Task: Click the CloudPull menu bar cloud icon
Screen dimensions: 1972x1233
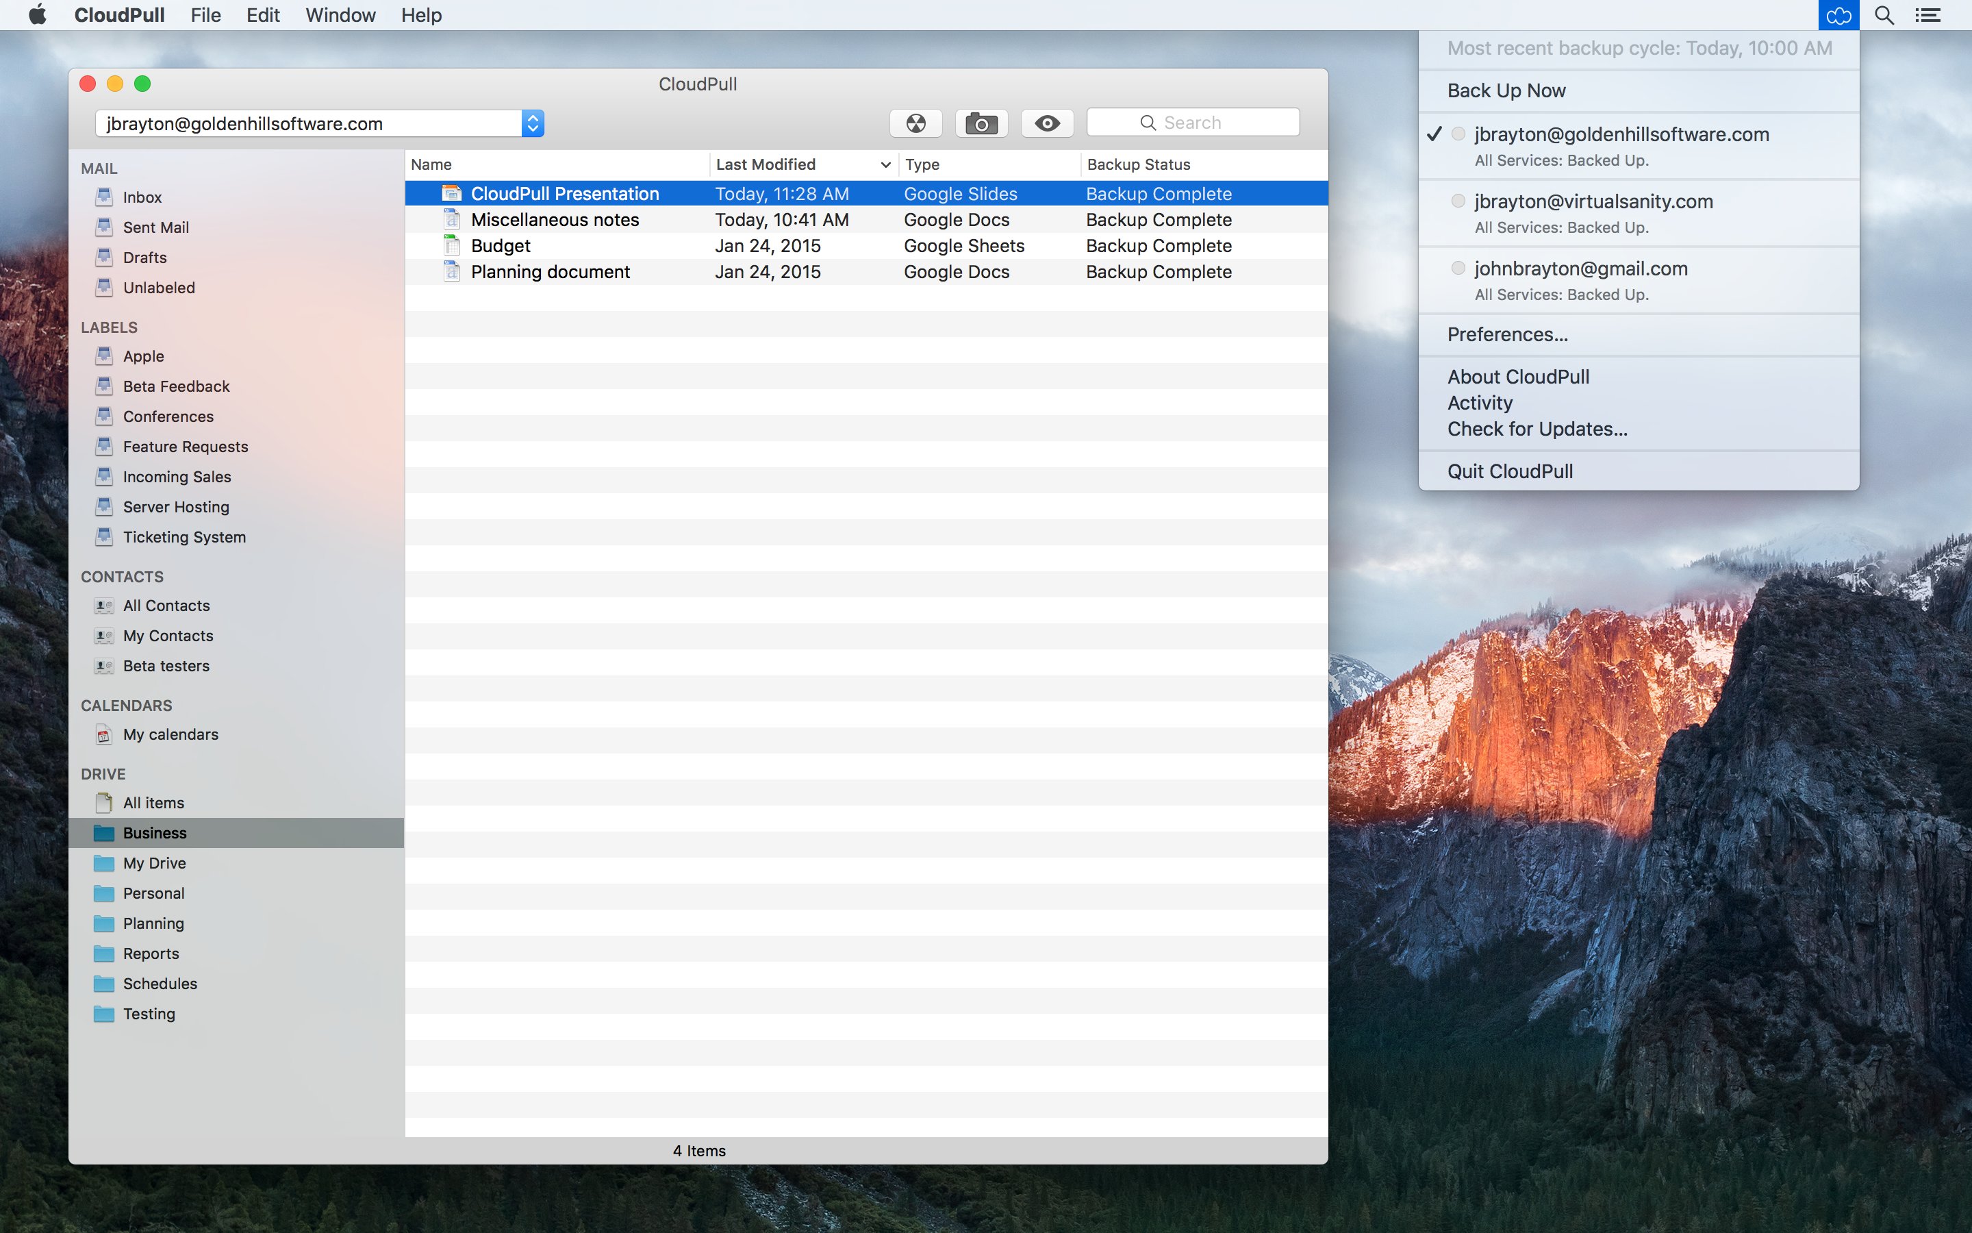Action: point(1838,16)
